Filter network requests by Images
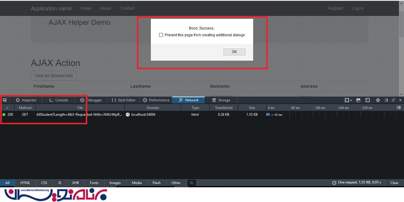 click(115, 183)
